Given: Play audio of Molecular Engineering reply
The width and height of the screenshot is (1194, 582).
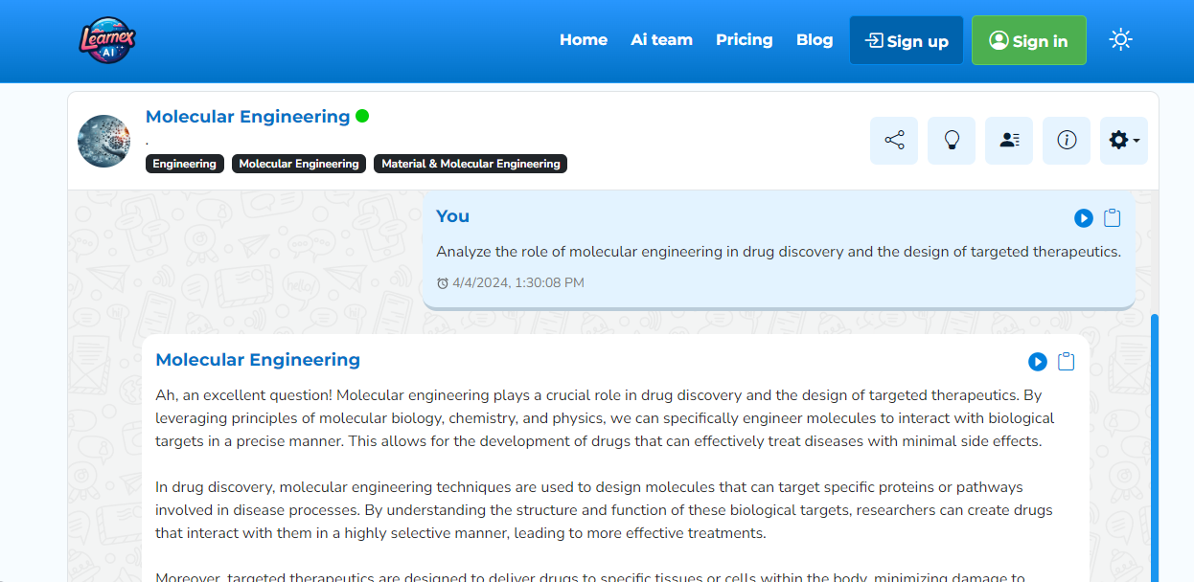Looking at the screenshot, I should coord(1038,362).
